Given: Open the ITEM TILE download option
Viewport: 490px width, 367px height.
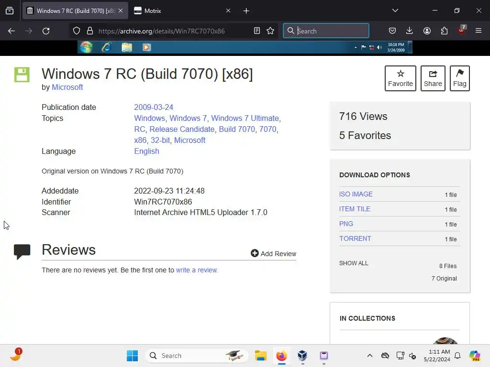Looking at the screenshot, I should click(x=355, y=209).
